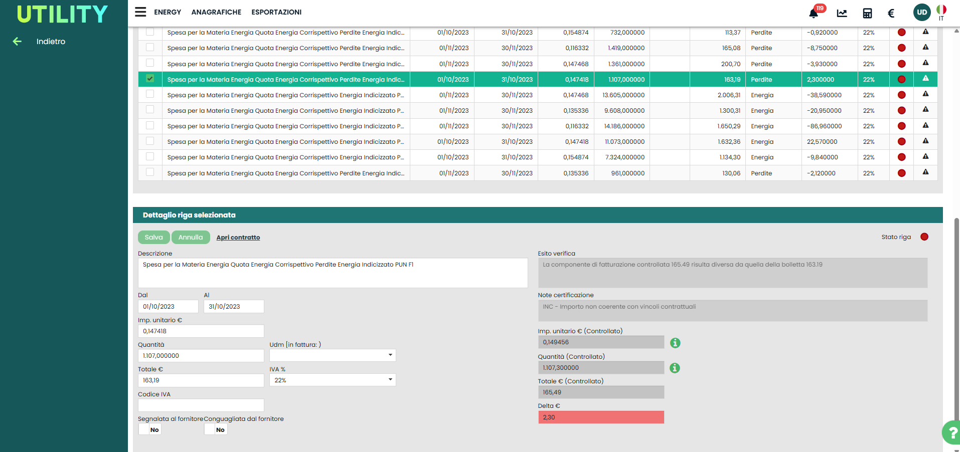
Task: Open the hamburger menu icon
Action: pyautogui.click(x=140, y=12)
